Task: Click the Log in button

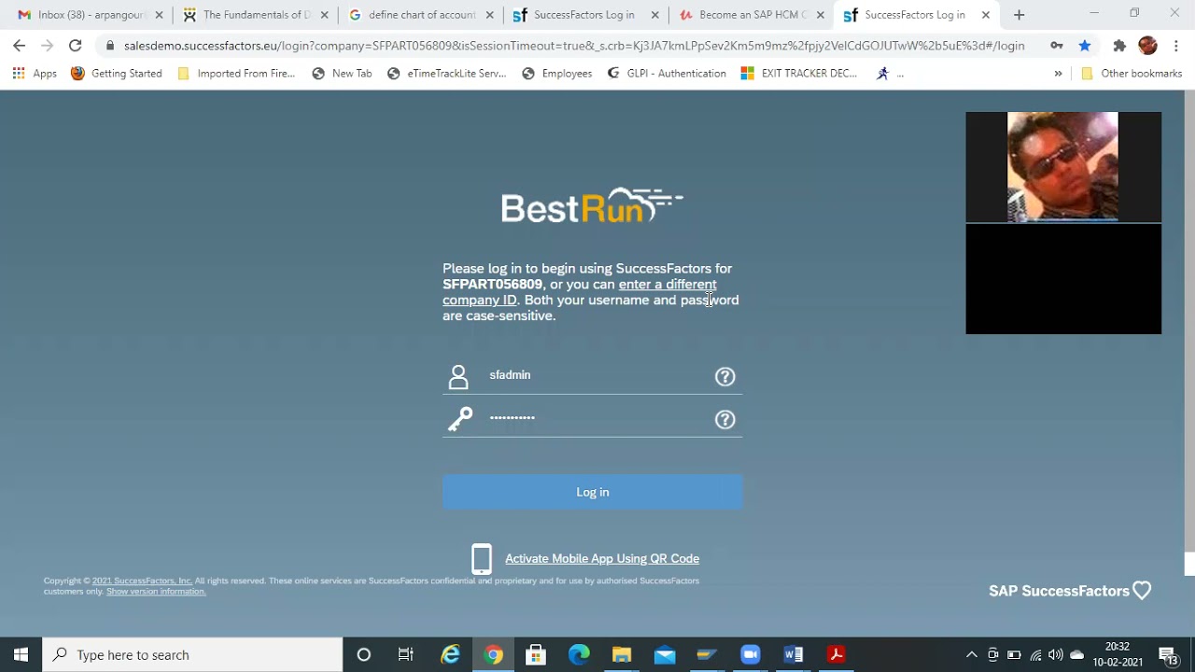Action: [x=592, y=492]
